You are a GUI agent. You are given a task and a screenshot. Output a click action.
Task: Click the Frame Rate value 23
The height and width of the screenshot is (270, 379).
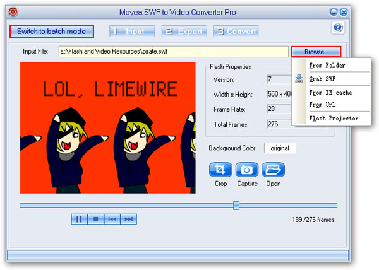pyautogui.click(x=279, y=109)
